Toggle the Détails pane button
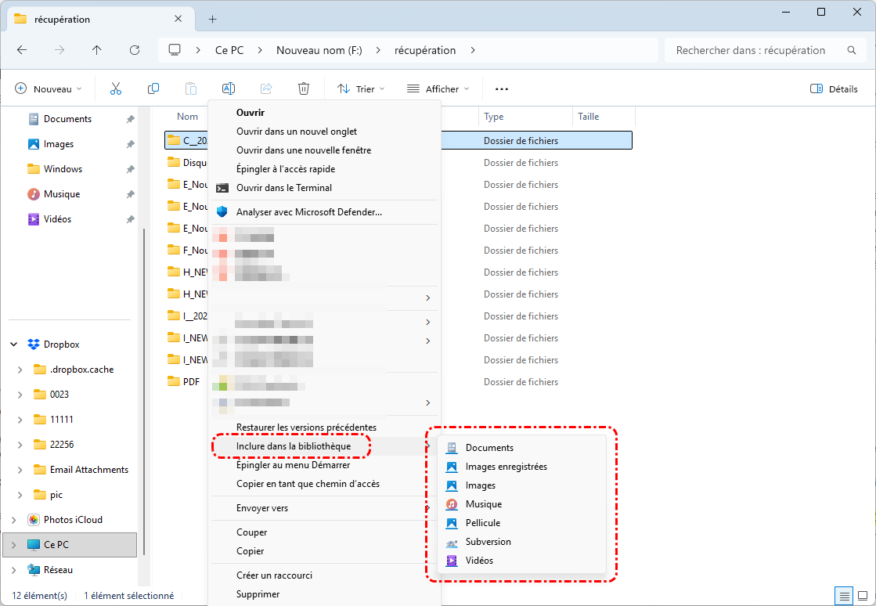 pyautogui.click(x=835, y=89)
